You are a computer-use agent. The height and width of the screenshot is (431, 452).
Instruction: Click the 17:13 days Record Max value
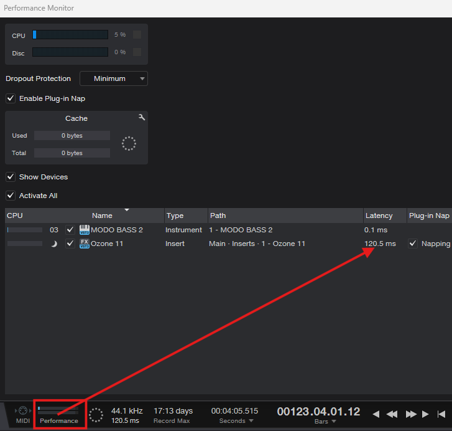point(173,411)
